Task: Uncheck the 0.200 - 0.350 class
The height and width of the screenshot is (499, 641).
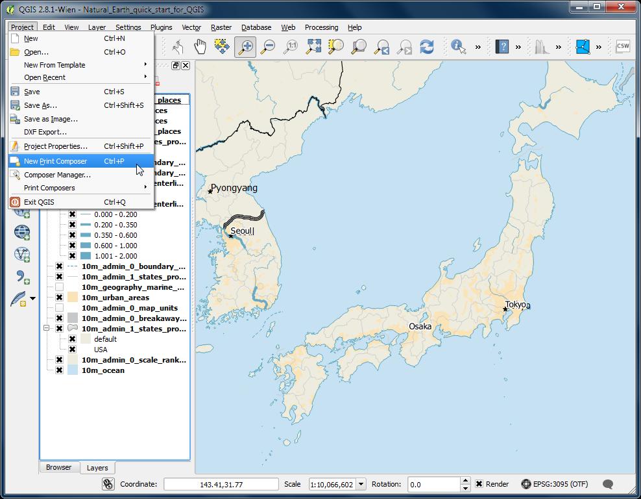Action: tap(73, 225)
